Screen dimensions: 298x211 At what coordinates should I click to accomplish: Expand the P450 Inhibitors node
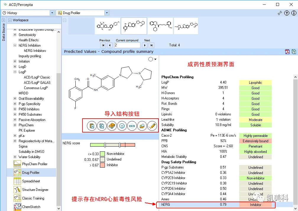[x=15, y=109]
